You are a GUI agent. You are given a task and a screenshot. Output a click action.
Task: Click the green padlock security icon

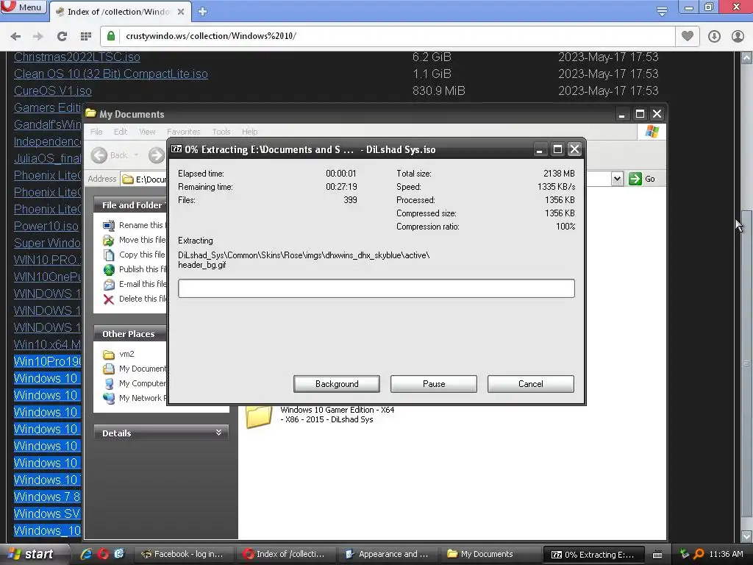(x=111, y=36)
